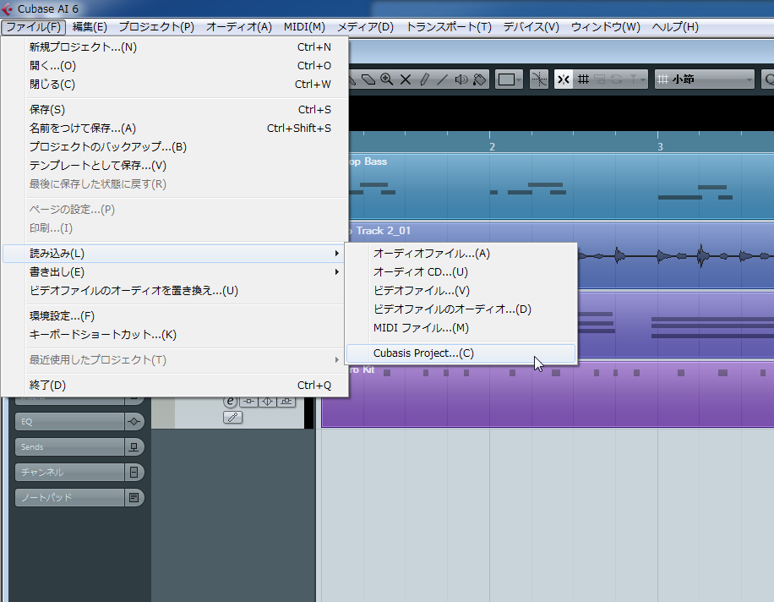Open the トランスポート(T) menu
Image resolution: width=774 pixels, height=602 pixels.
[449, 27]
